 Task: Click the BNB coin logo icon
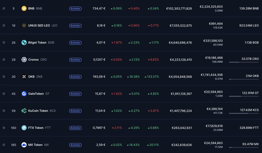tap(24, 8)
